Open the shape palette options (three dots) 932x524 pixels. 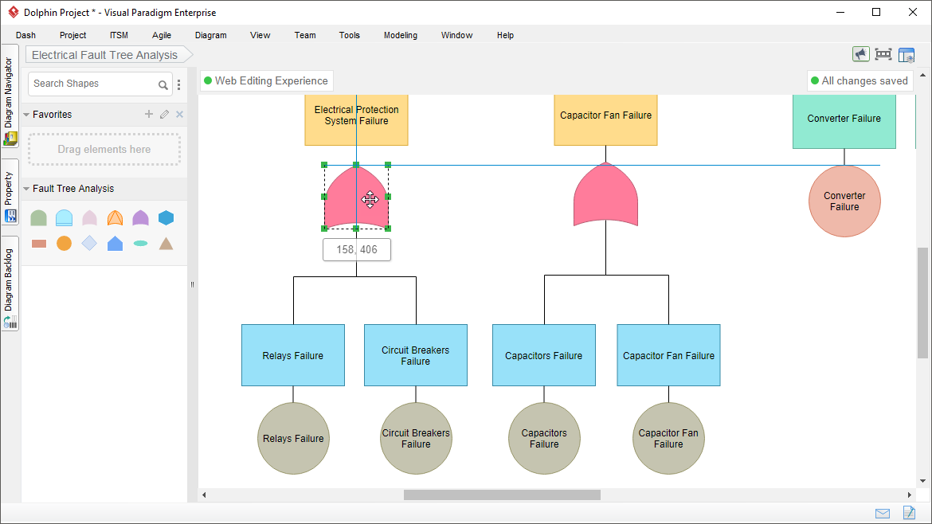[179, 85]
